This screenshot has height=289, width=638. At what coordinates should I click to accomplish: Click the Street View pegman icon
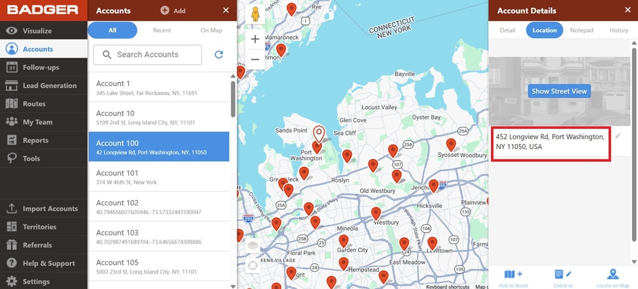[255, 14]
